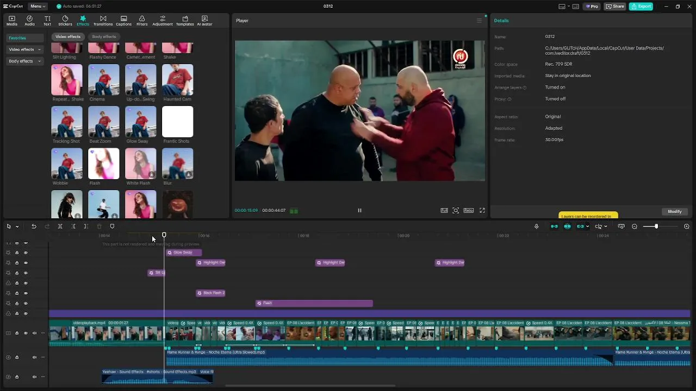
Task: Select the Video effects pill tab
Action: 67,37
